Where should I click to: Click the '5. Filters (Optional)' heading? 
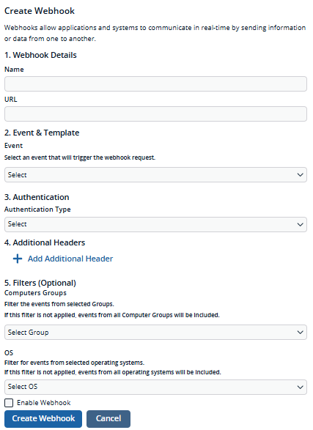point(40,283)
